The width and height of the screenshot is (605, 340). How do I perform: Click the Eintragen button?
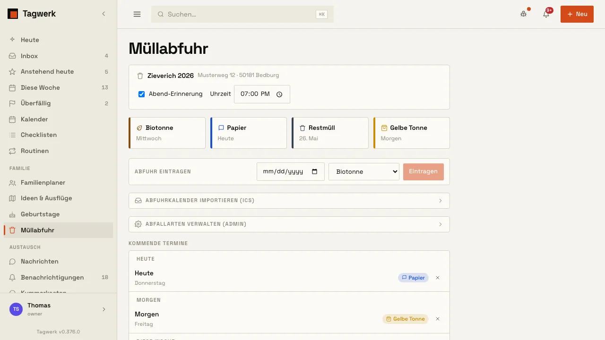423,171
